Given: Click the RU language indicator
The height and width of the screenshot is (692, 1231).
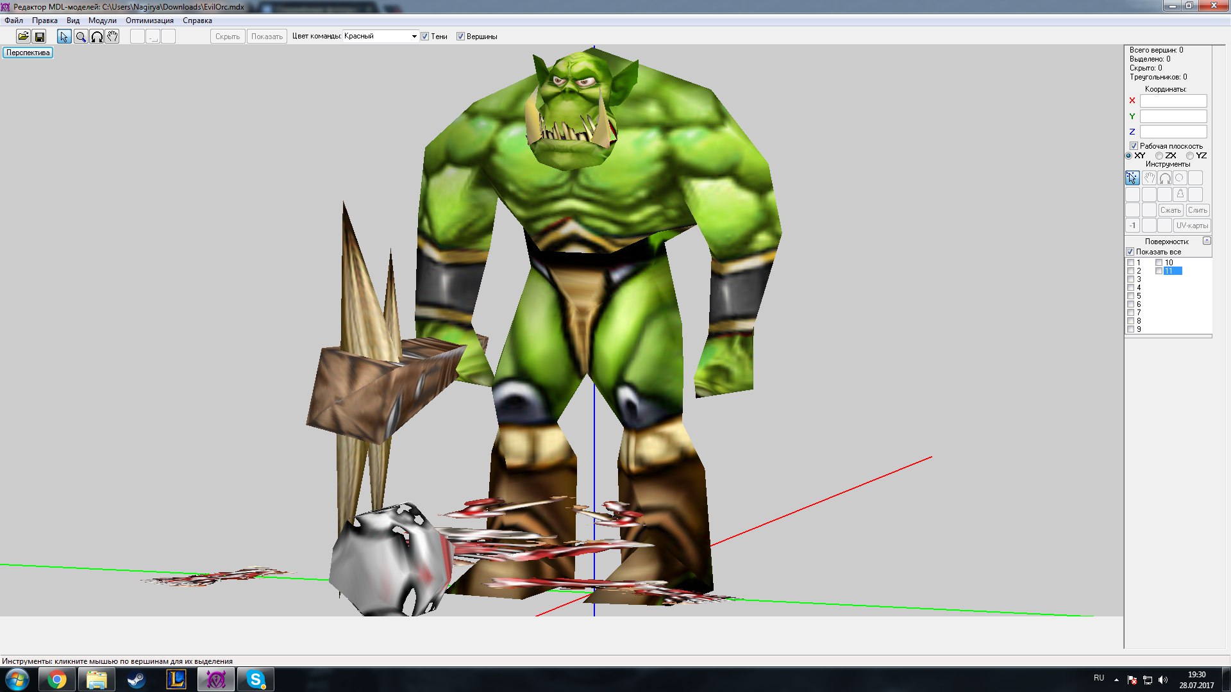Looking at the screenshot, I should [1099, 678].
